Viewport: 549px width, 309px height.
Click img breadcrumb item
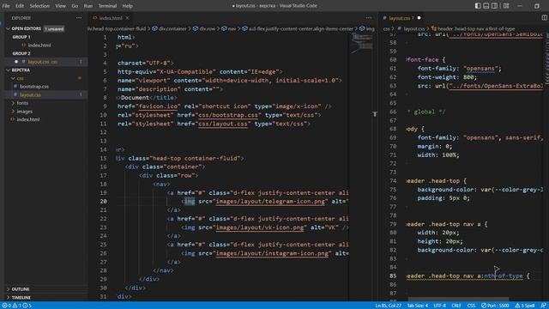[367, 28]
